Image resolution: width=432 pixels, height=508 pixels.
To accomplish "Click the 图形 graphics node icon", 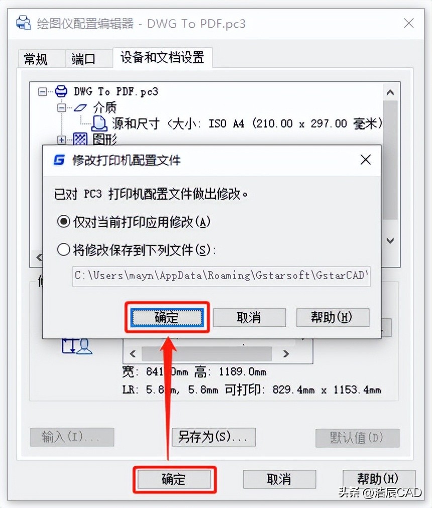I will [80, 139].
